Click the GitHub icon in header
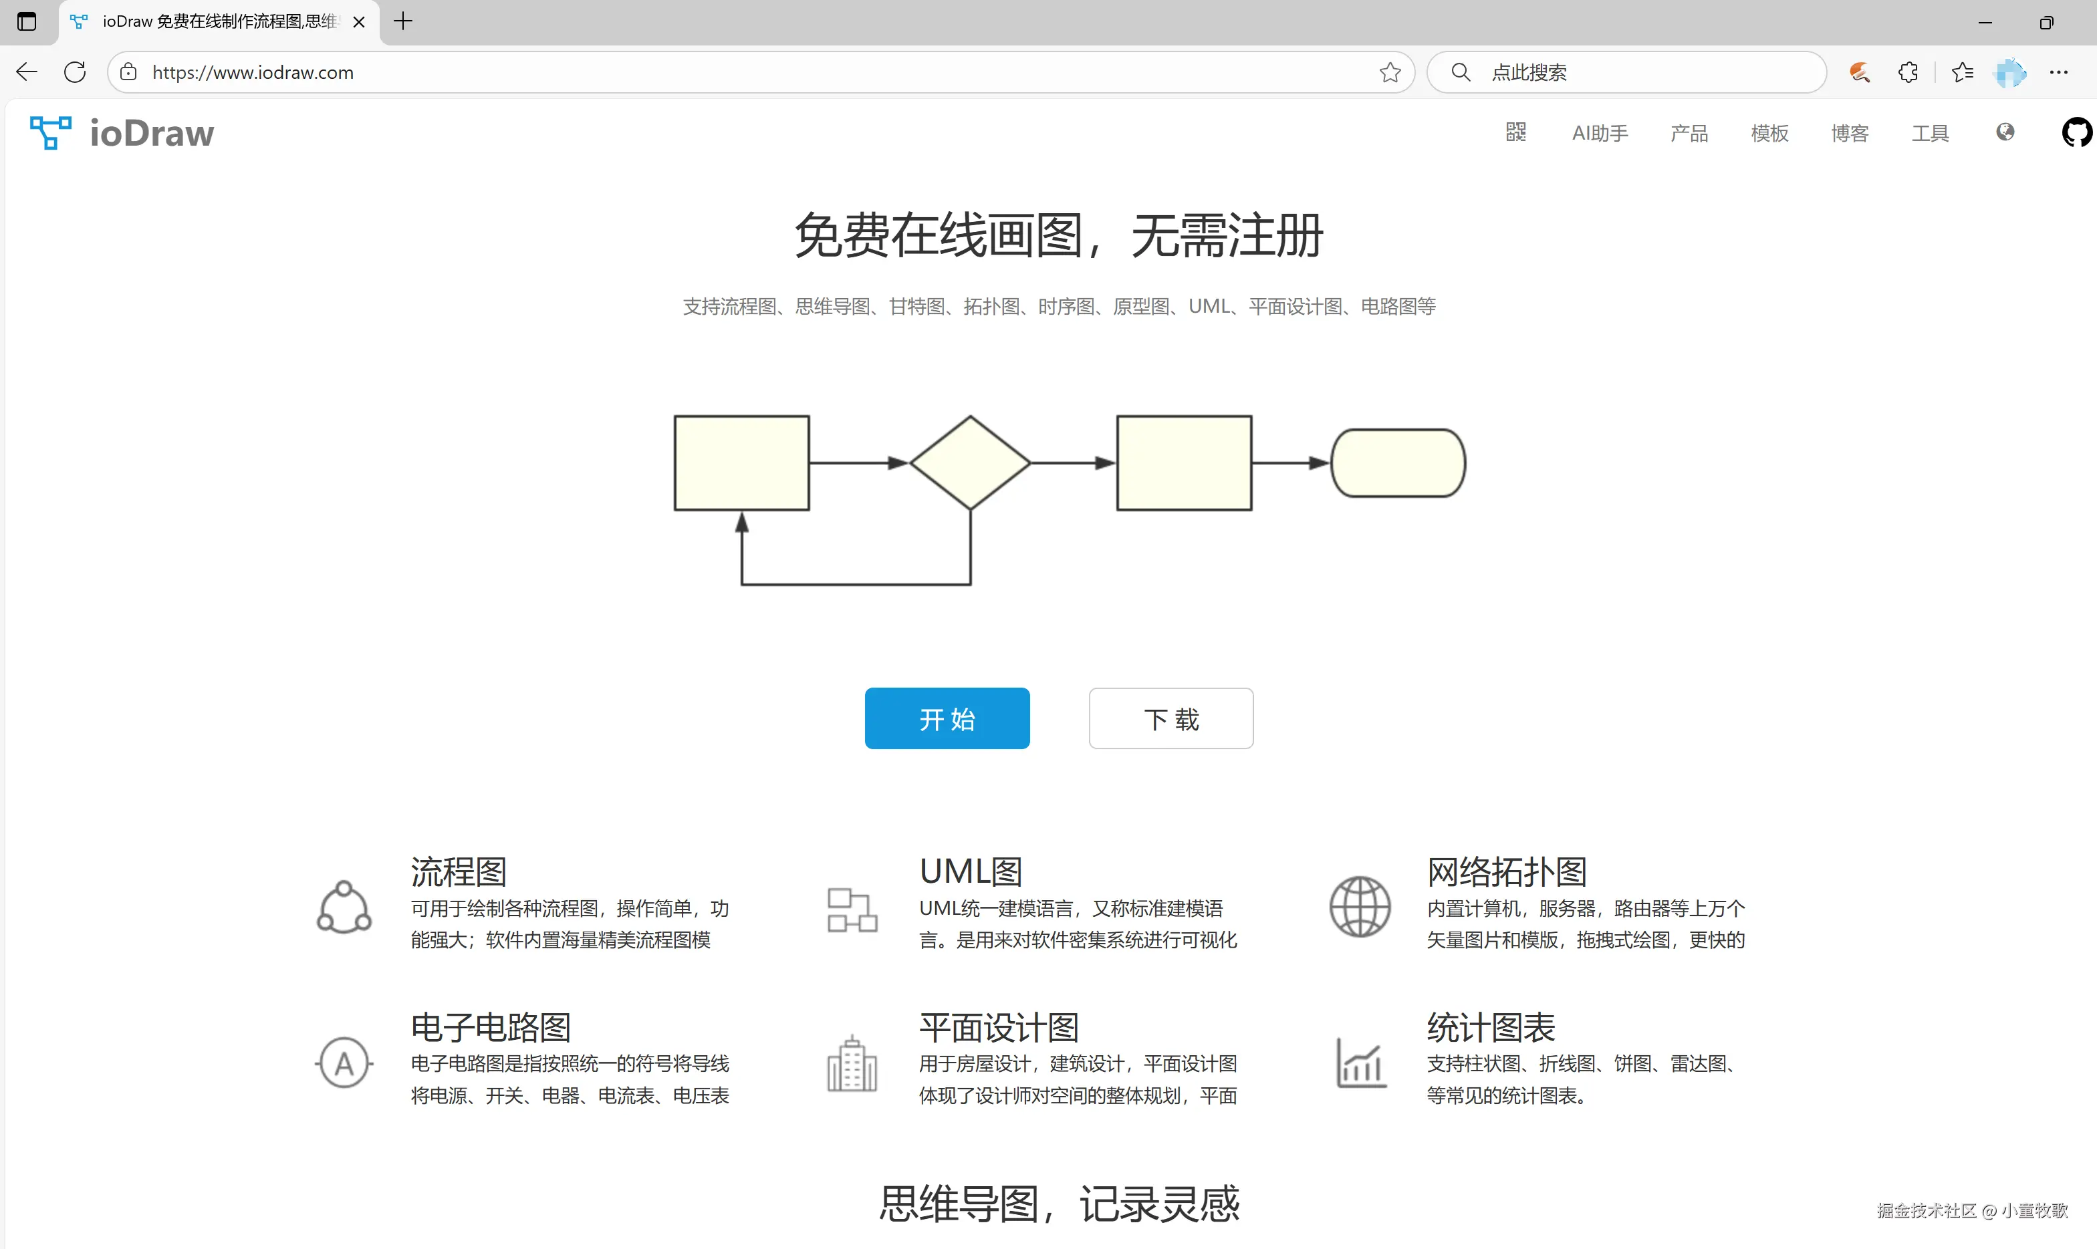This screenshot has width=2097, height=1249. [2076, 132]
